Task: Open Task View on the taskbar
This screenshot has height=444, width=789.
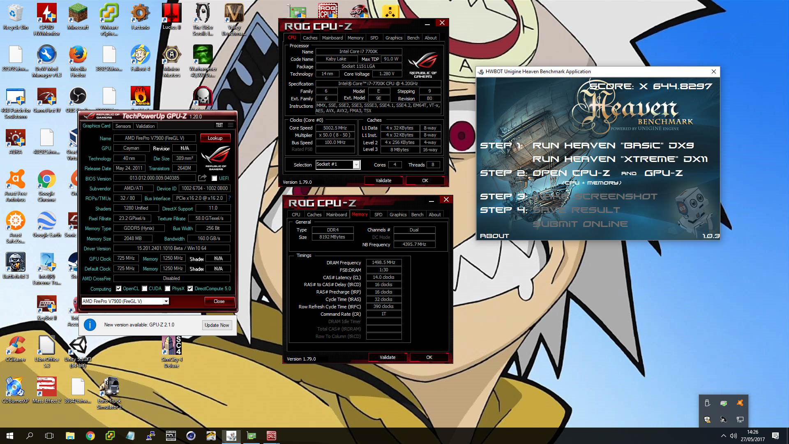Action: pyautogui.click(x=49, y=436)
